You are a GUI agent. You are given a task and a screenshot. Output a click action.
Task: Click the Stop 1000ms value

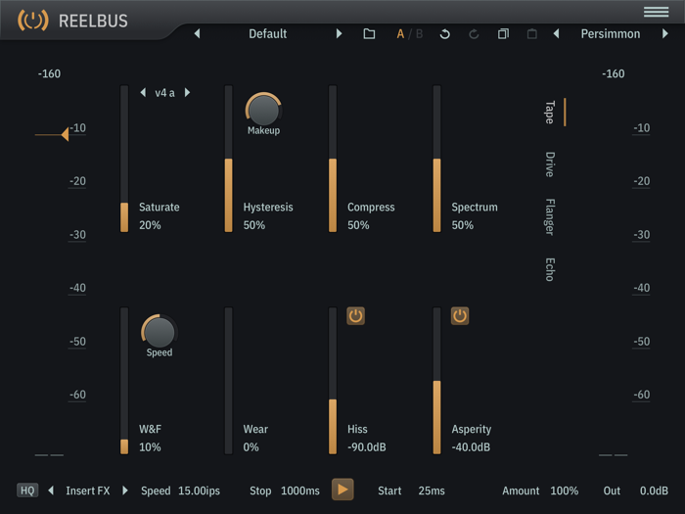pos(300,491)
